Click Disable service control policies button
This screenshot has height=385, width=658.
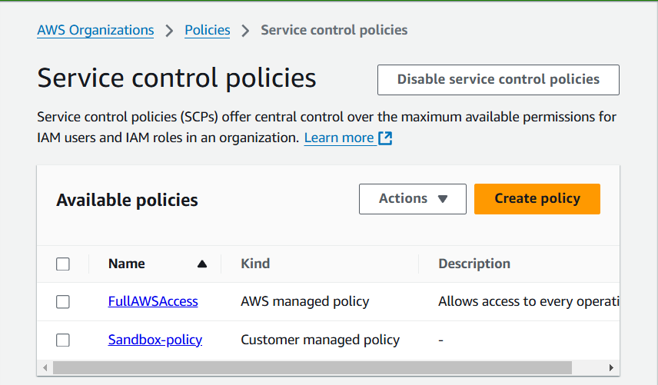(498, 80)
